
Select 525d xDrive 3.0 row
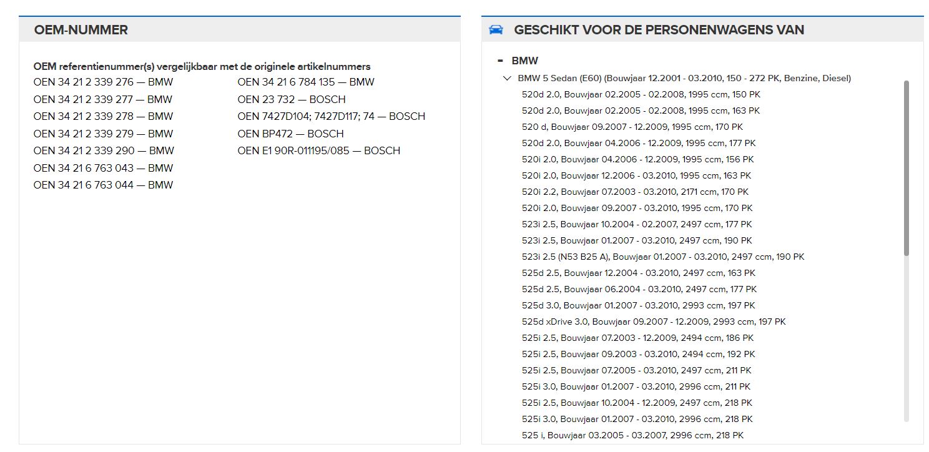coord(654,322)
